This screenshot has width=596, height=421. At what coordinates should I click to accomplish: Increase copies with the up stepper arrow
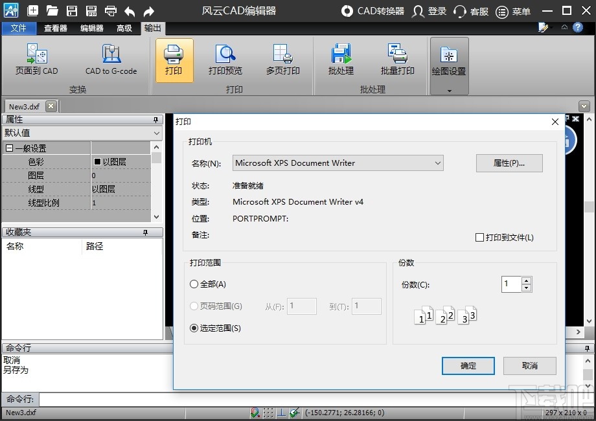[x=527, y=281]
